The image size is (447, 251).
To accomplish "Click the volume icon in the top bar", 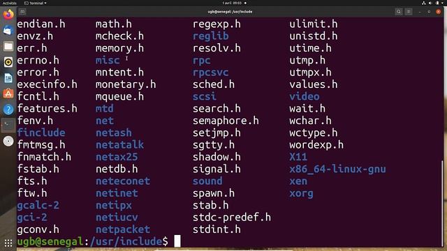I will coord(430,3).
